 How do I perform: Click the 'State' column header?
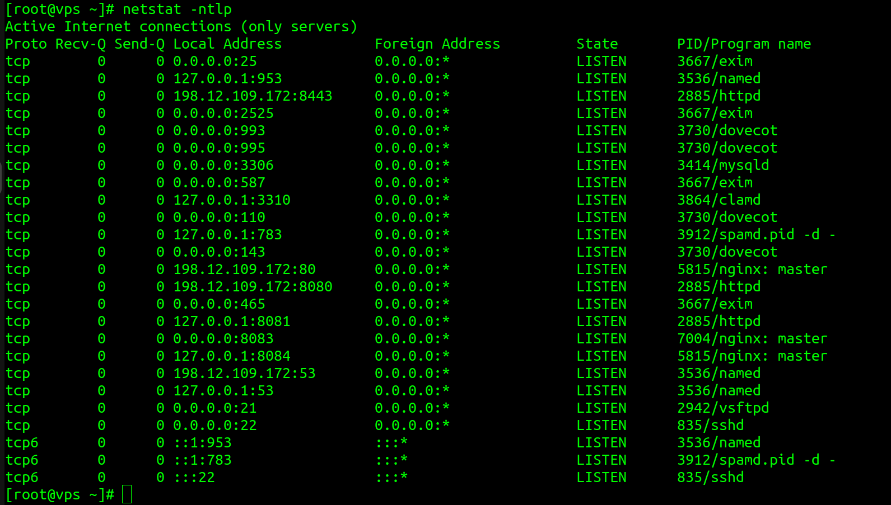click(x=597, y=44)
